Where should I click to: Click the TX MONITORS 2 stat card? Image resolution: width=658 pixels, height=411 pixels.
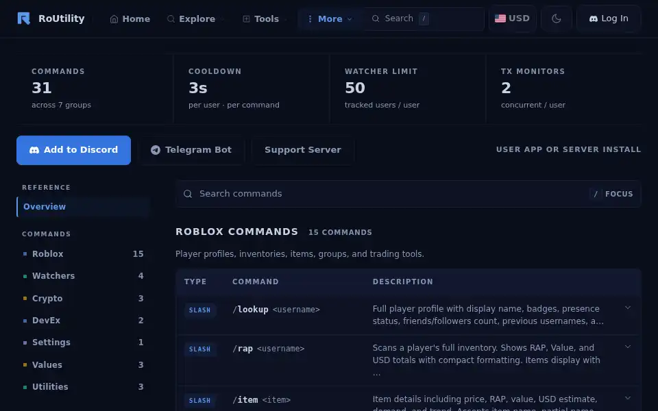coord(563,88)
